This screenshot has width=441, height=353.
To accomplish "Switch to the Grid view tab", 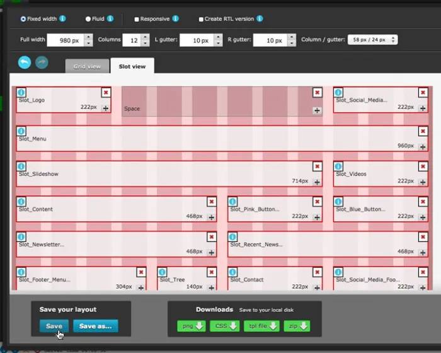I will pos(87,66).
